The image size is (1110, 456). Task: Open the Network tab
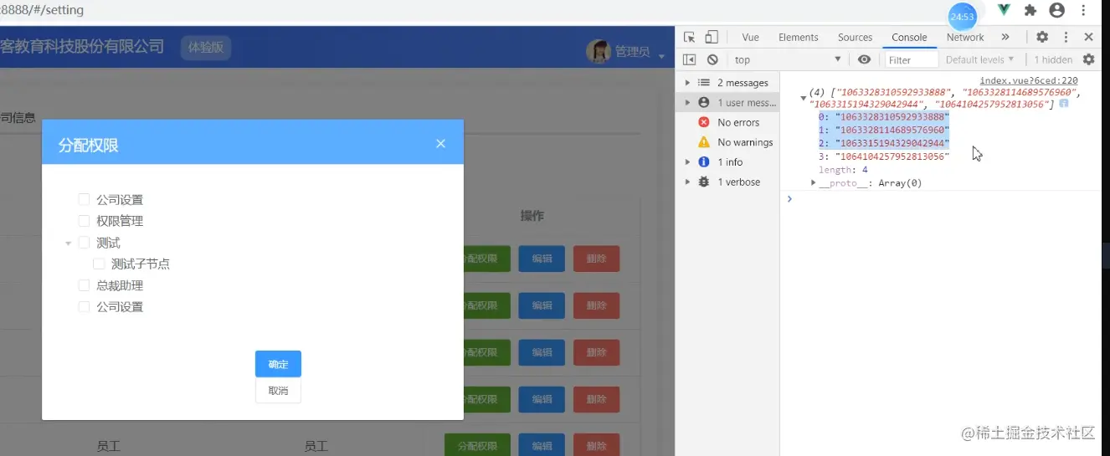tap(965, 37)
